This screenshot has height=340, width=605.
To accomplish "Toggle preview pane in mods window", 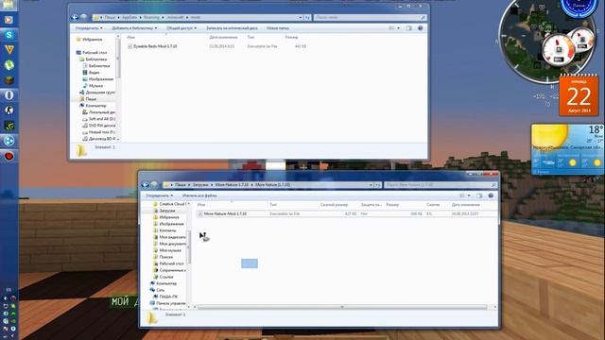I will [x=408, y=28].
